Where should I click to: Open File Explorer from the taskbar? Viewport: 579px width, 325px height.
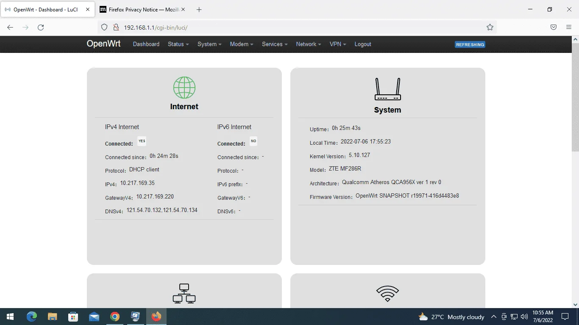[x=52, y=317]
